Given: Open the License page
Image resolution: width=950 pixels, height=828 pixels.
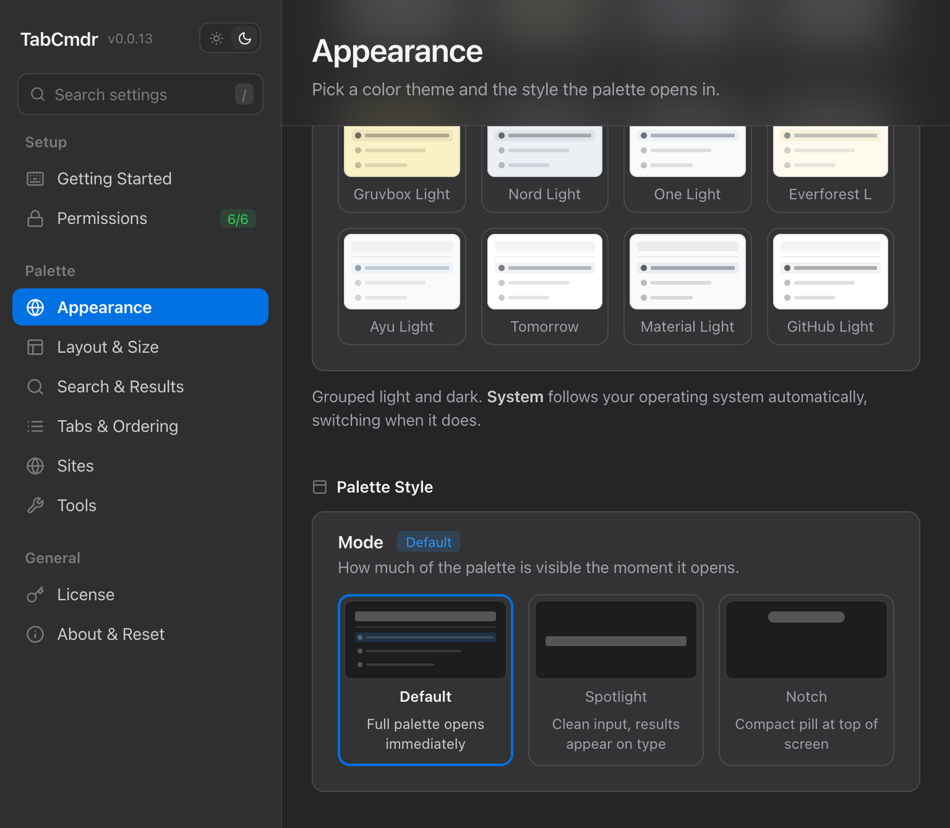Looking at the screenshot, I should click(140, 595).
